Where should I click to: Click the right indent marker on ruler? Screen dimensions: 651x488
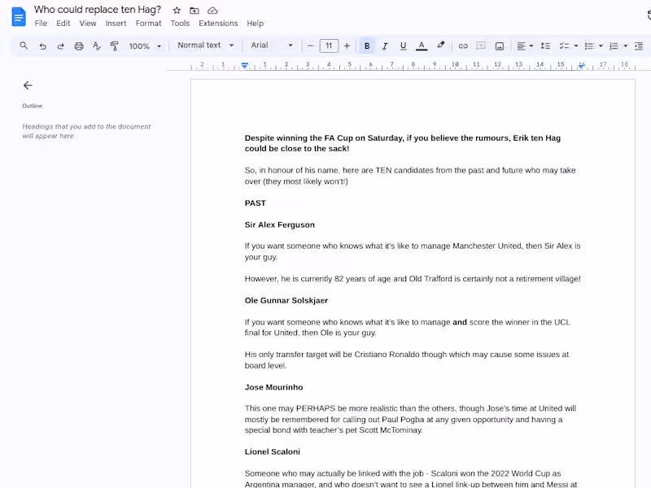[x=582, y=66]
